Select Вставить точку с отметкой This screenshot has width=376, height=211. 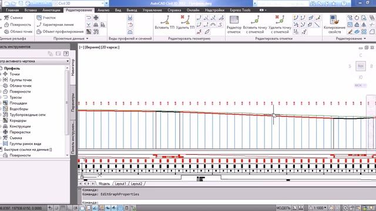pos(255,24)
